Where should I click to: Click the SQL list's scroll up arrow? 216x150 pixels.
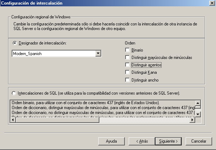(198, 103)
